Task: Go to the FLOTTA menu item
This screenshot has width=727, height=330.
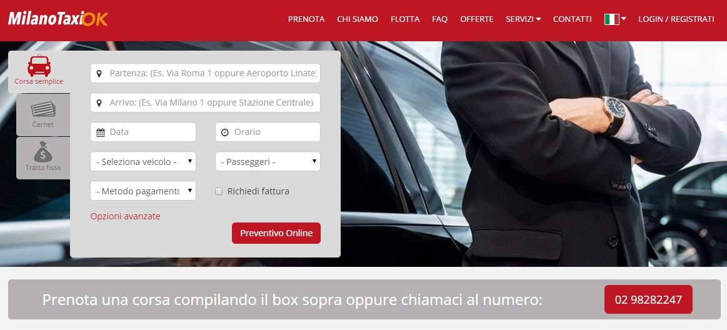Action: click(405, 19)
